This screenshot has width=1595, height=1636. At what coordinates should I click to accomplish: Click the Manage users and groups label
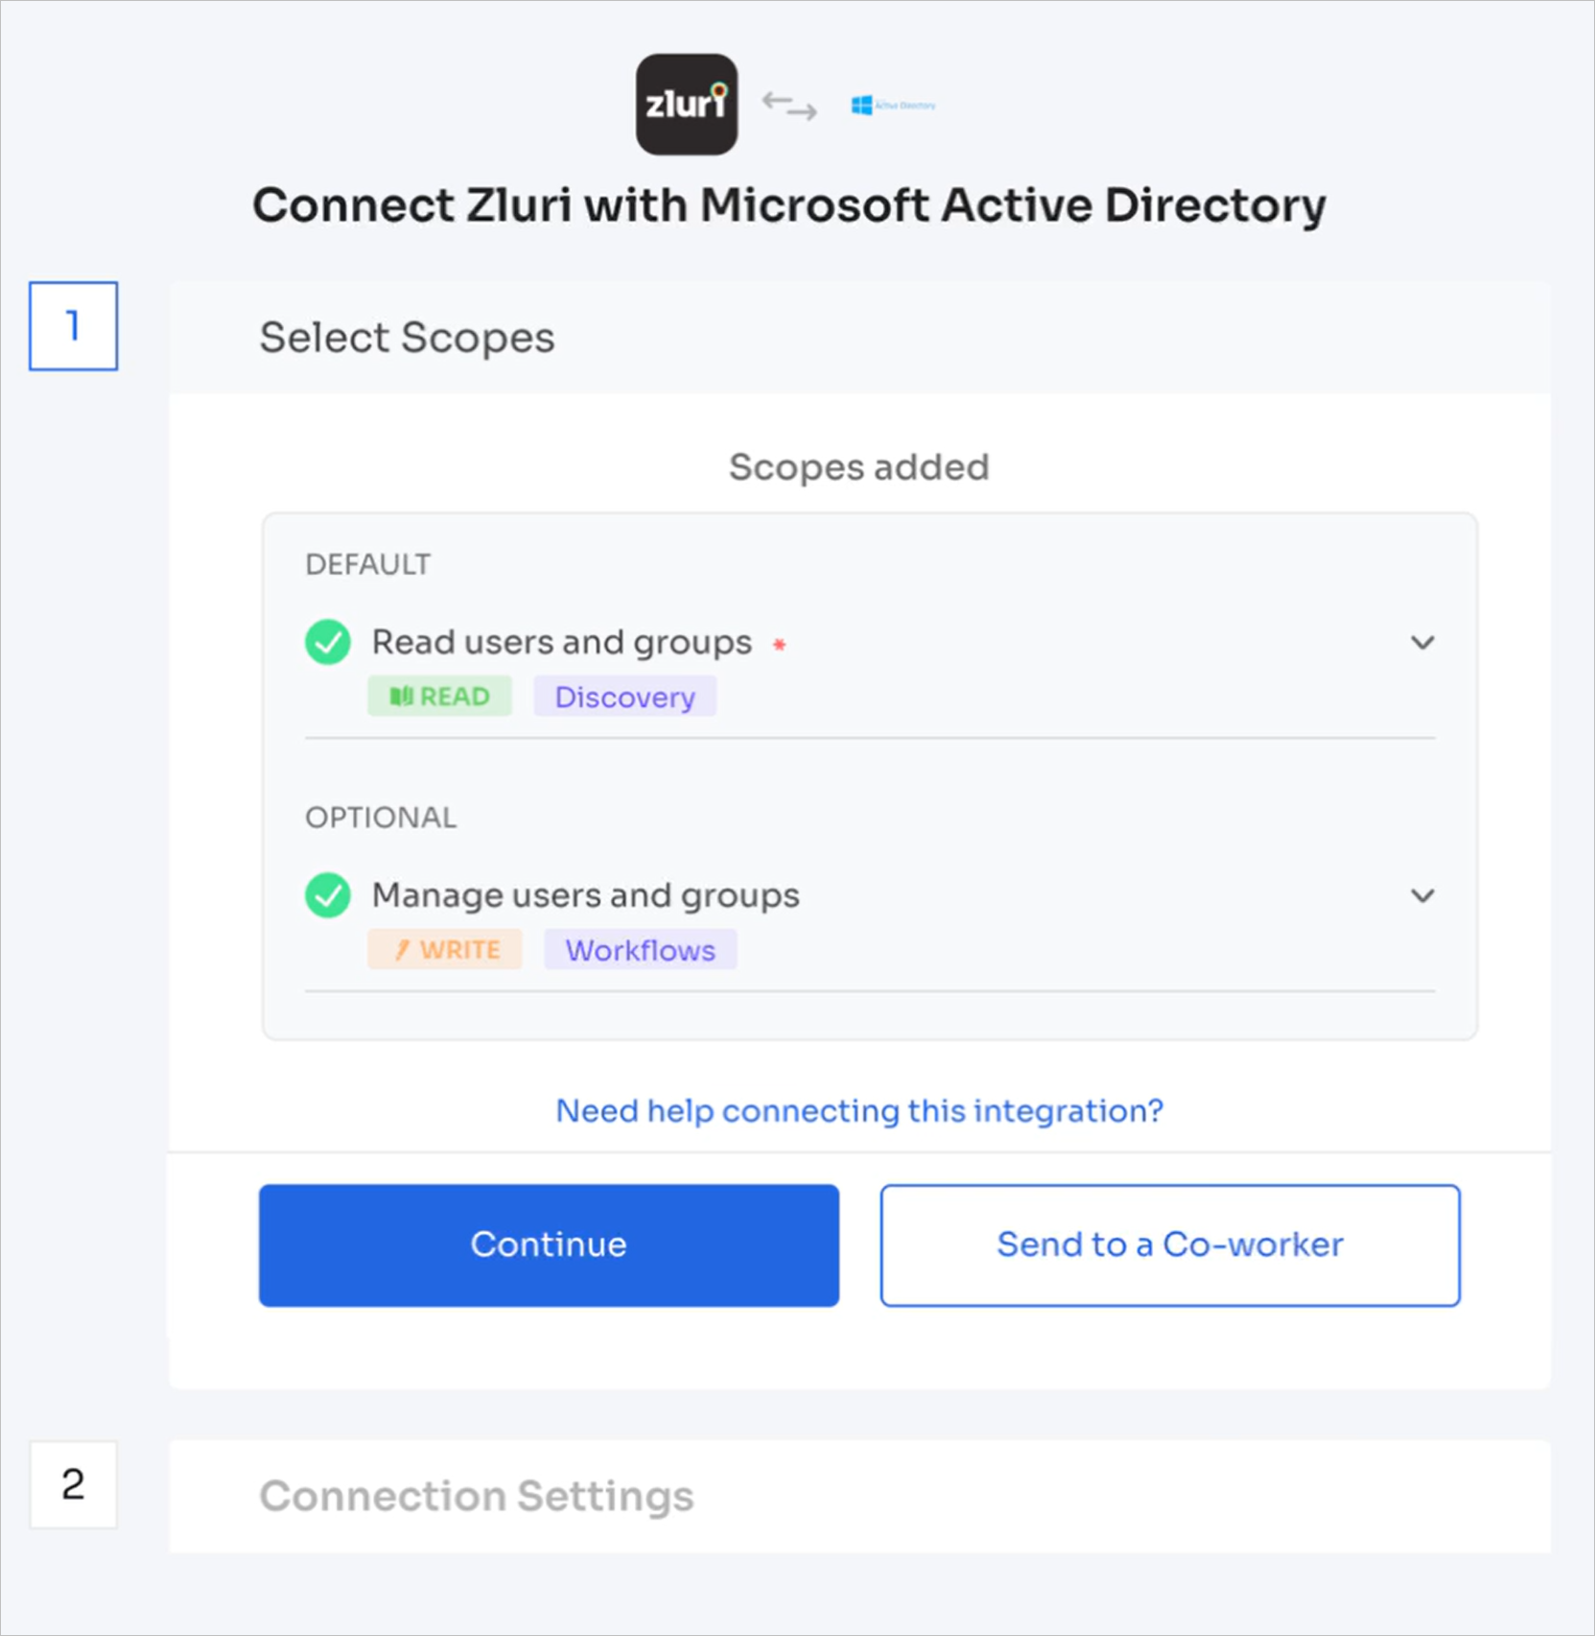click(585, 895)
